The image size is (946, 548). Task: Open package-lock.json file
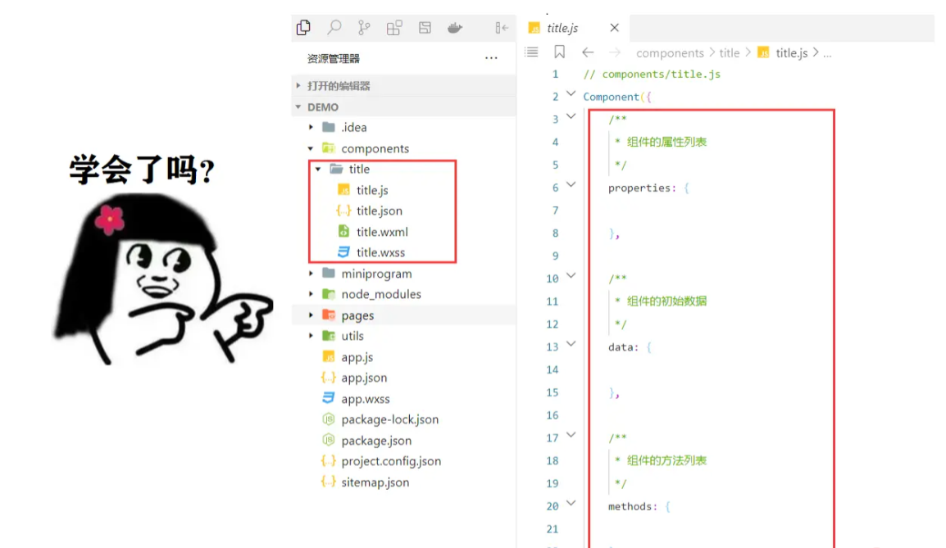pos(389,419)
